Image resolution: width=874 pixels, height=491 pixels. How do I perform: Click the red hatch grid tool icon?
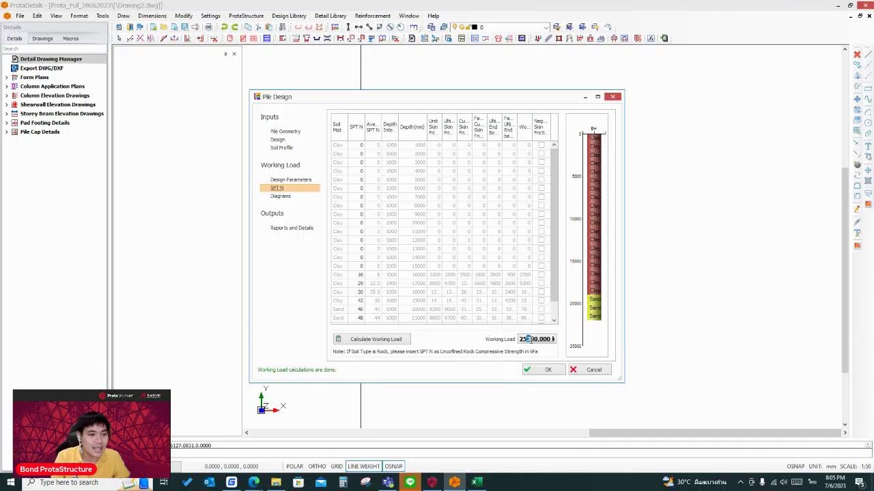(x=253, y=38)
